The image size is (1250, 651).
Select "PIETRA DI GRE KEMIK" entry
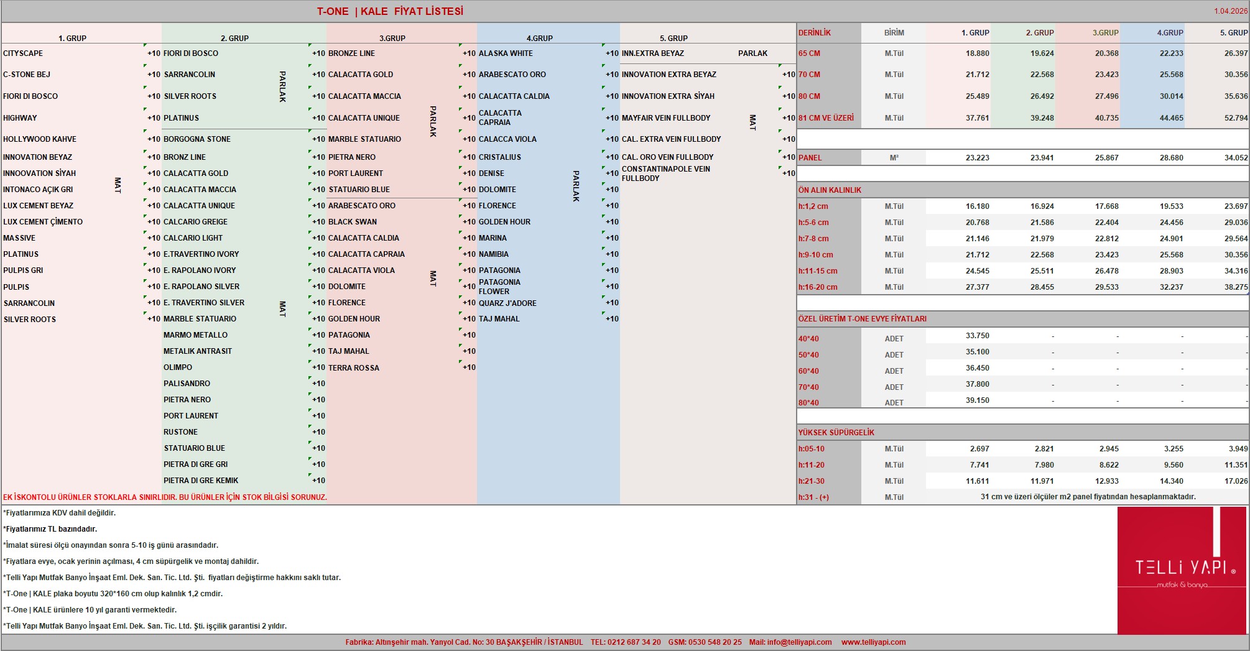coord(201,481)
